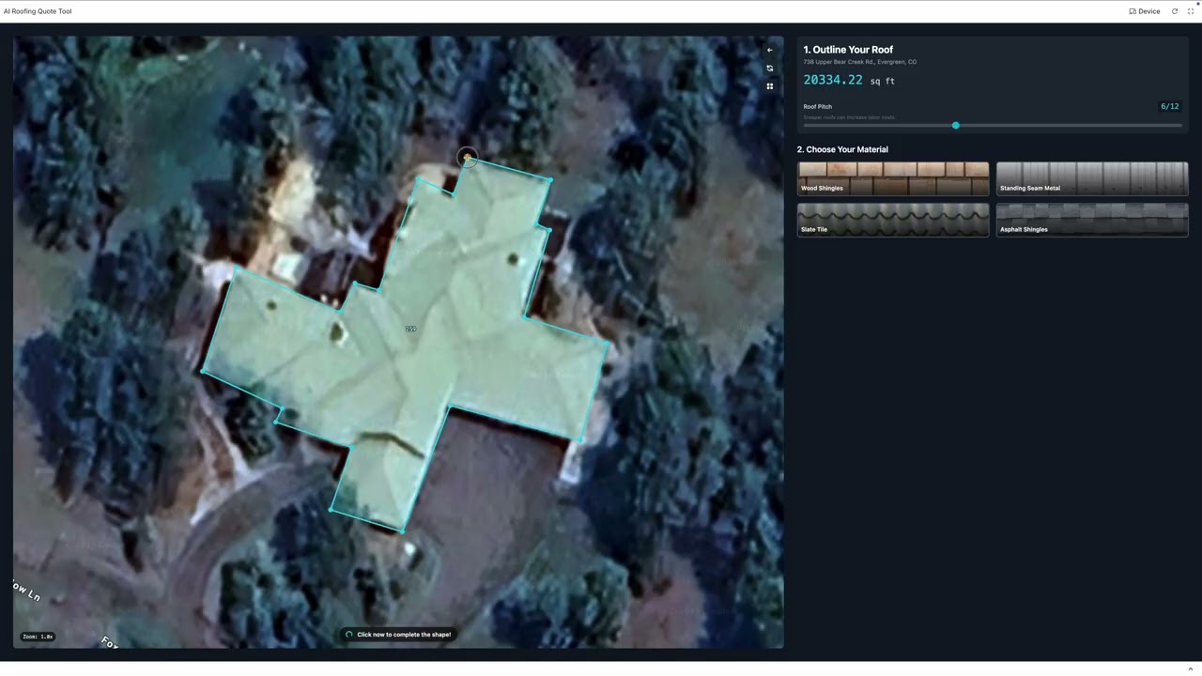Choose the Slate Tile material
The width and height of the screenshot is (1202, 676).
click(x=892, y=220)
